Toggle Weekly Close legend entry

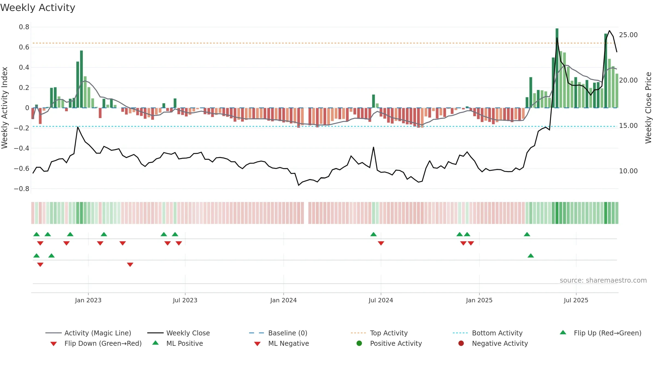tap(178, 333)
